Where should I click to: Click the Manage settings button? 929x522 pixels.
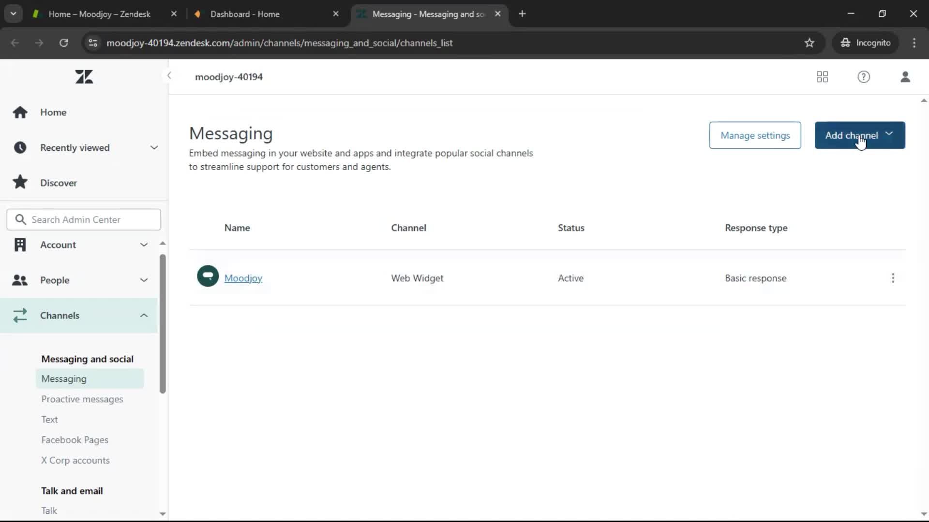pyautogui.click(x=755, y=135)
